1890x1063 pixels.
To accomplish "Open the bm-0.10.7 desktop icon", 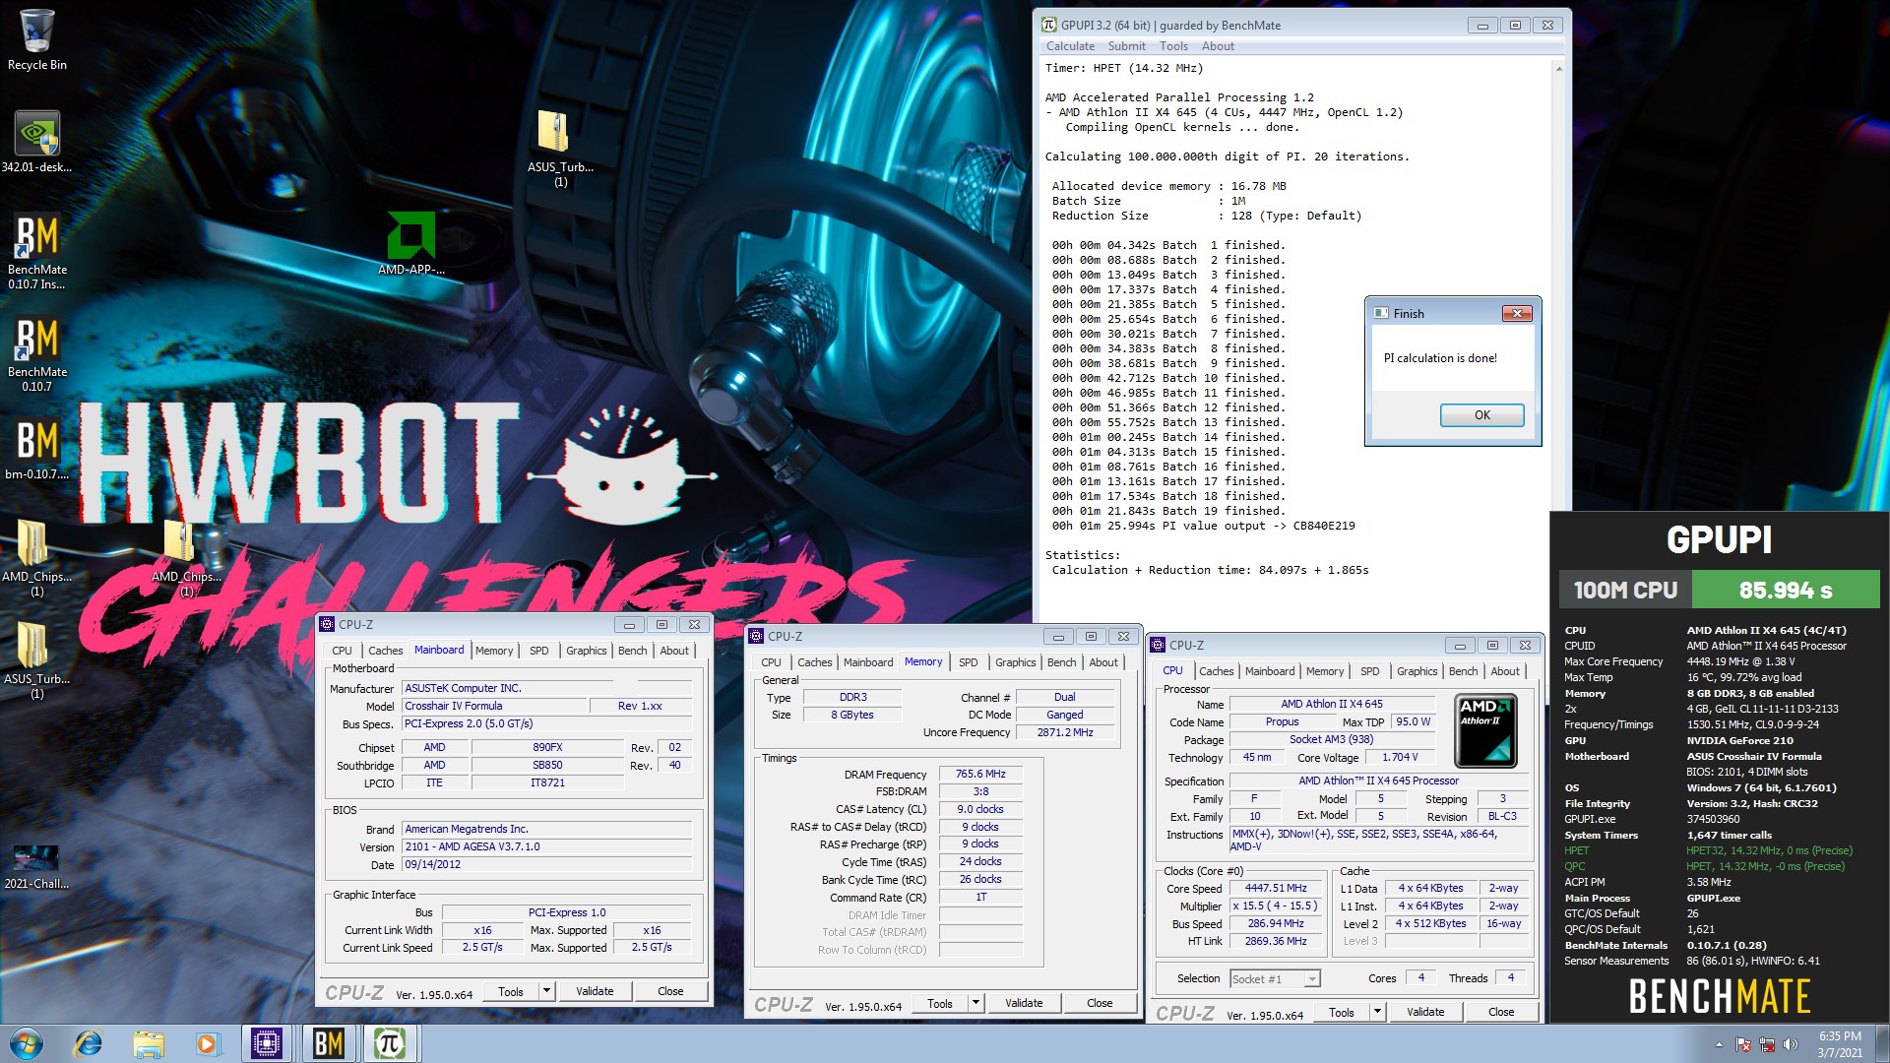I will 36,442.
